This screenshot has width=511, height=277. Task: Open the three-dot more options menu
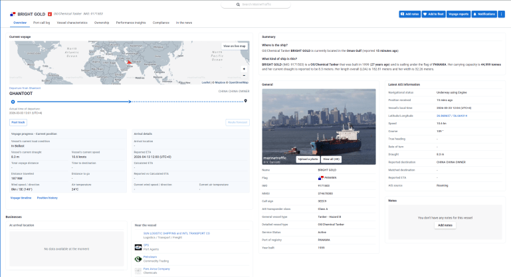[x=502, y=13]
